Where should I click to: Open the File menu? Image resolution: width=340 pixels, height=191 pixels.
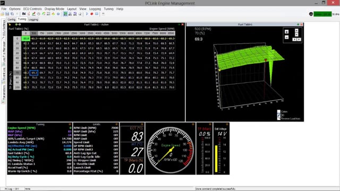pos(4,9)
